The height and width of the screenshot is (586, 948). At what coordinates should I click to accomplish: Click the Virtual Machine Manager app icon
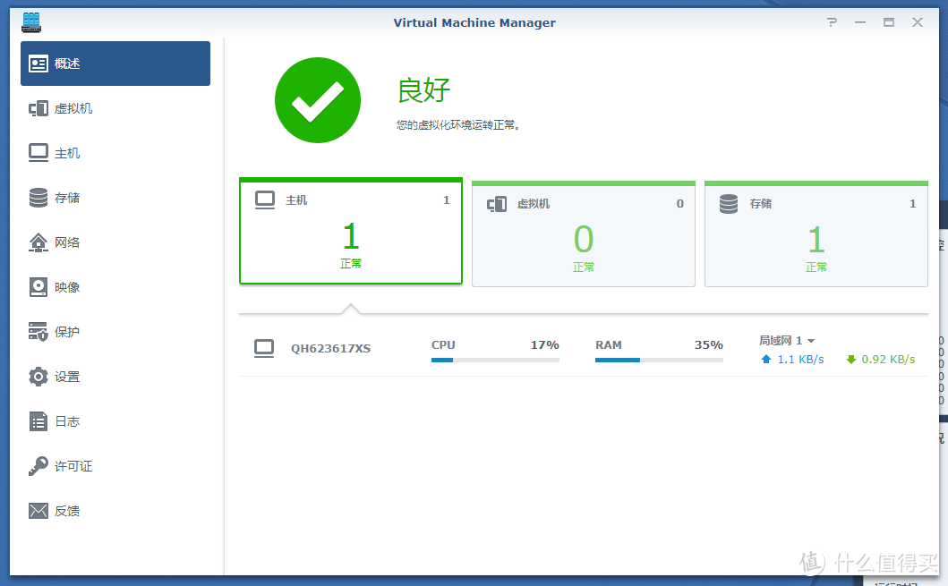pyautogui.click(x=30, y=22)
